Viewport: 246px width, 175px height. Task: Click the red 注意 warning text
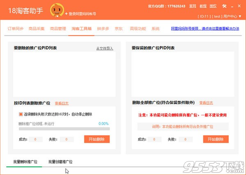(182, 115)
